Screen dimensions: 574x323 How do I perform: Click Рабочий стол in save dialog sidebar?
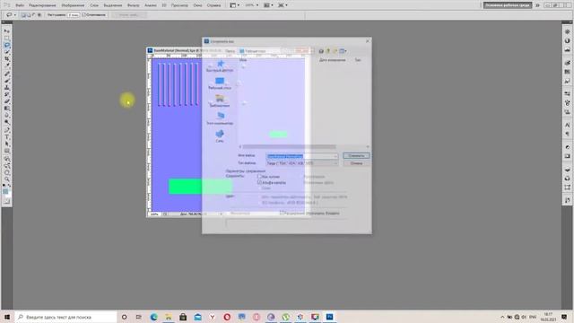point(220,83)
